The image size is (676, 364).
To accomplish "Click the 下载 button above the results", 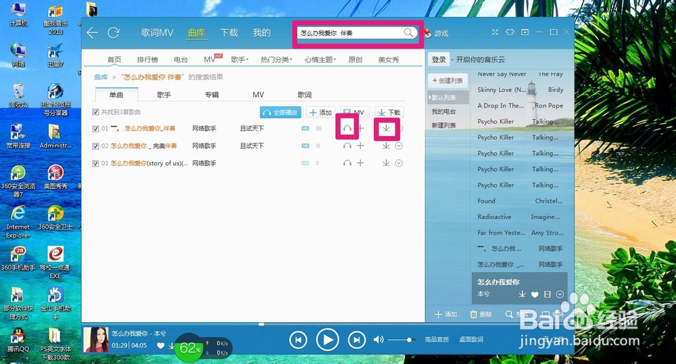I will (389, 112).
